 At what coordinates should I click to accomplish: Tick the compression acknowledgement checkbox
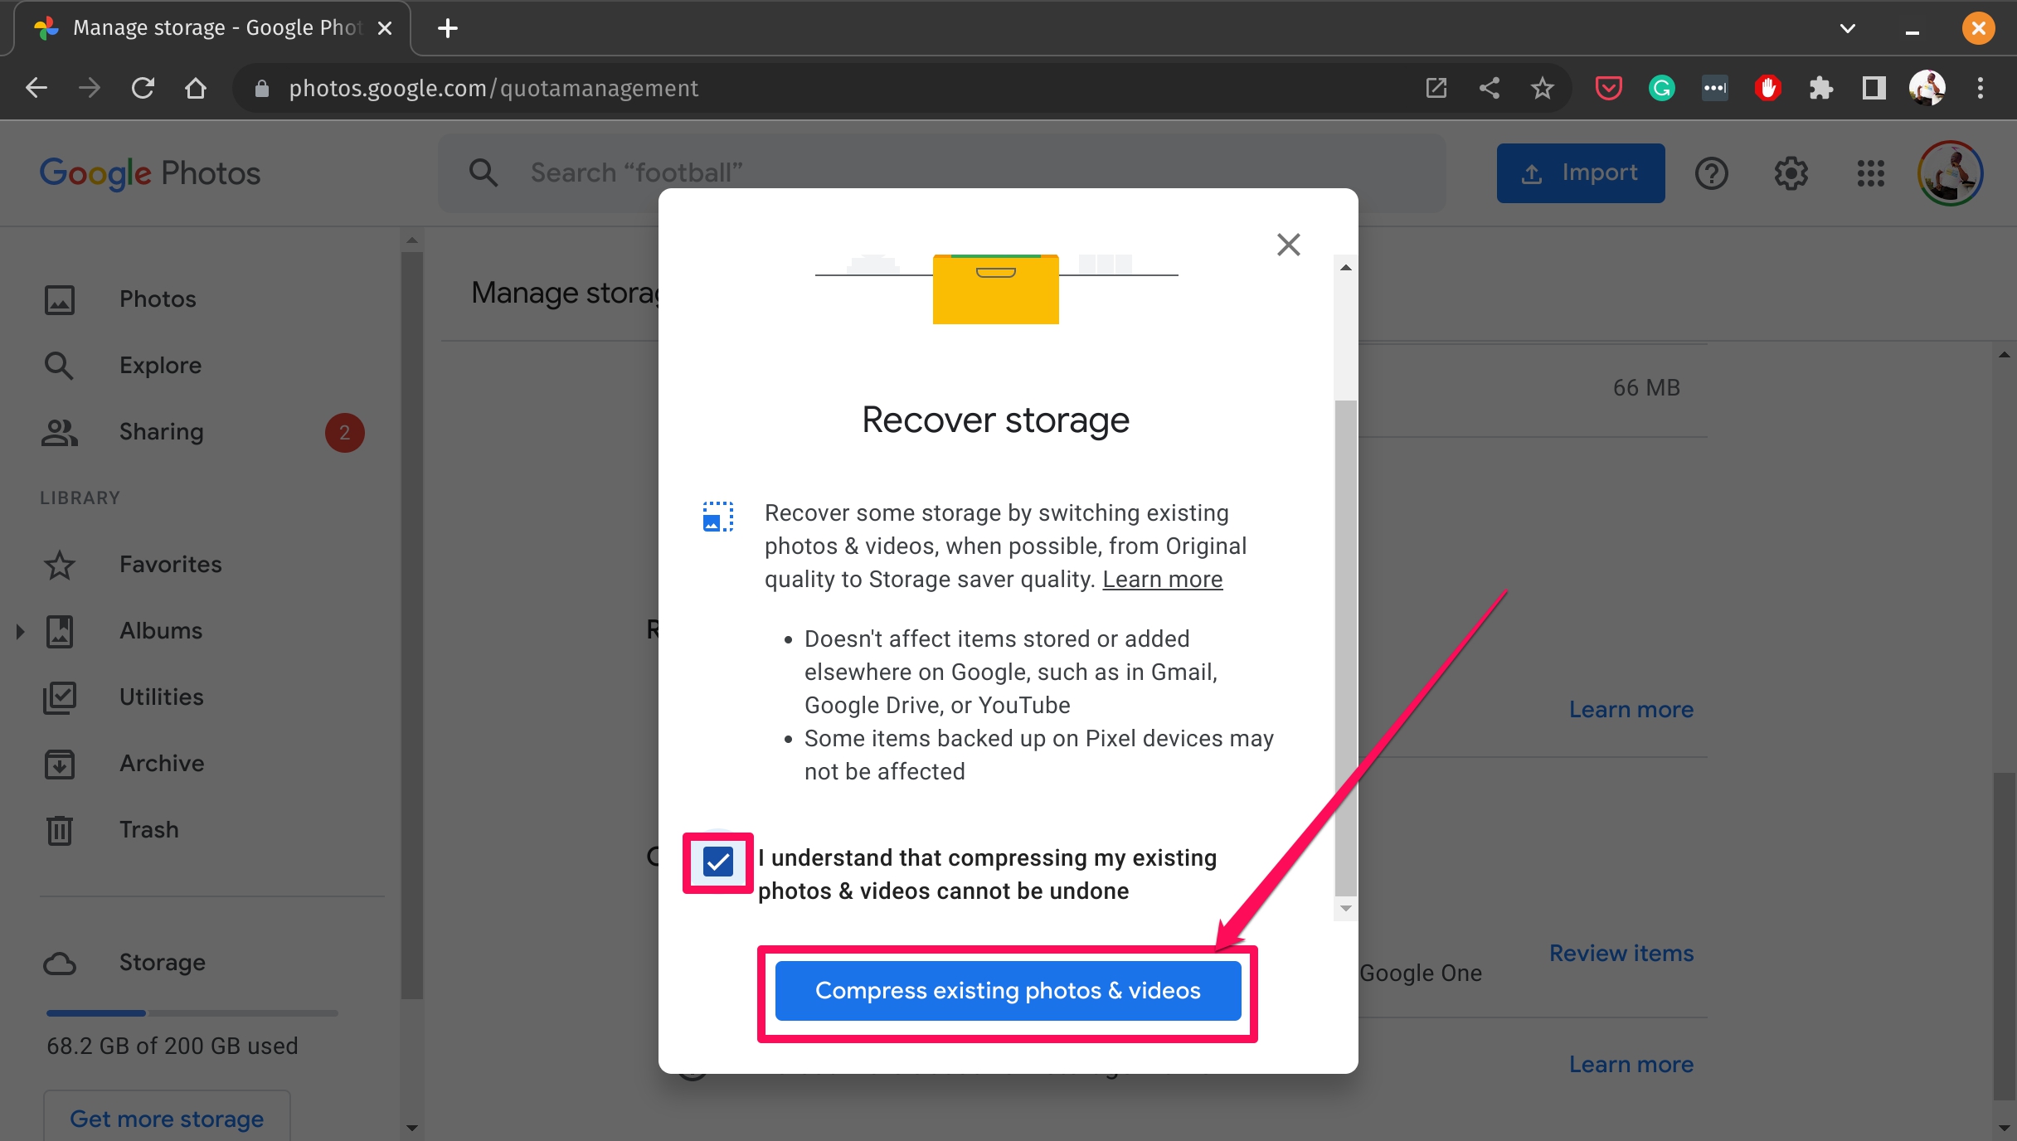point(718,862)
